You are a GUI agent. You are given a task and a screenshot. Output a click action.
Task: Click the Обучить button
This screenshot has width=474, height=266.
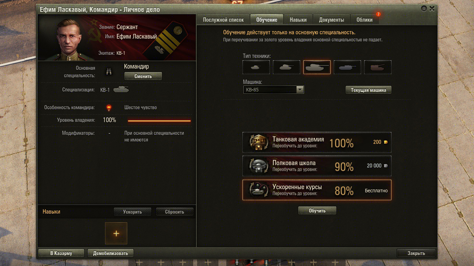click(317, 211)
